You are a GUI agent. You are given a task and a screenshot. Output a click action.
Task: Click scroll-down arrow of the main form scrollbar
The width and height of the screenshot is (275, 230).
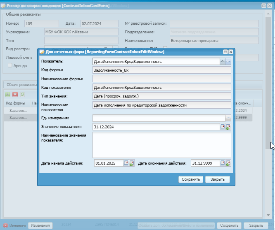(x=268, y=215)
